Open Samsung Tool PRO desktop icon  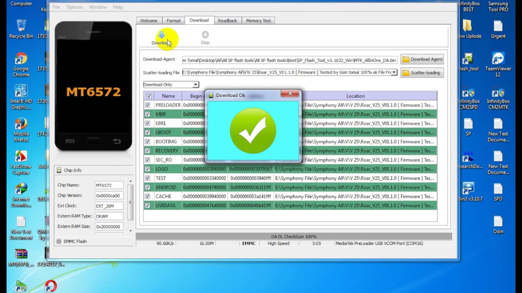click(x=498, y=7)
